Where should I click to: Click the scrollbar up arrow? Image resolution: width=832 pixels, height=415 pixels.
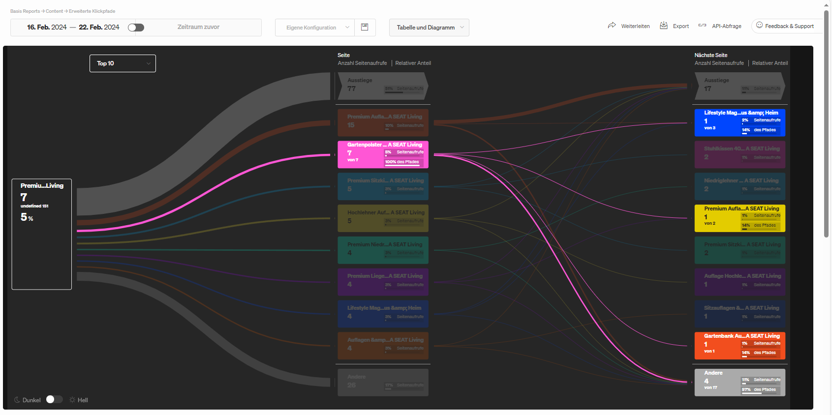click(827, 5)
